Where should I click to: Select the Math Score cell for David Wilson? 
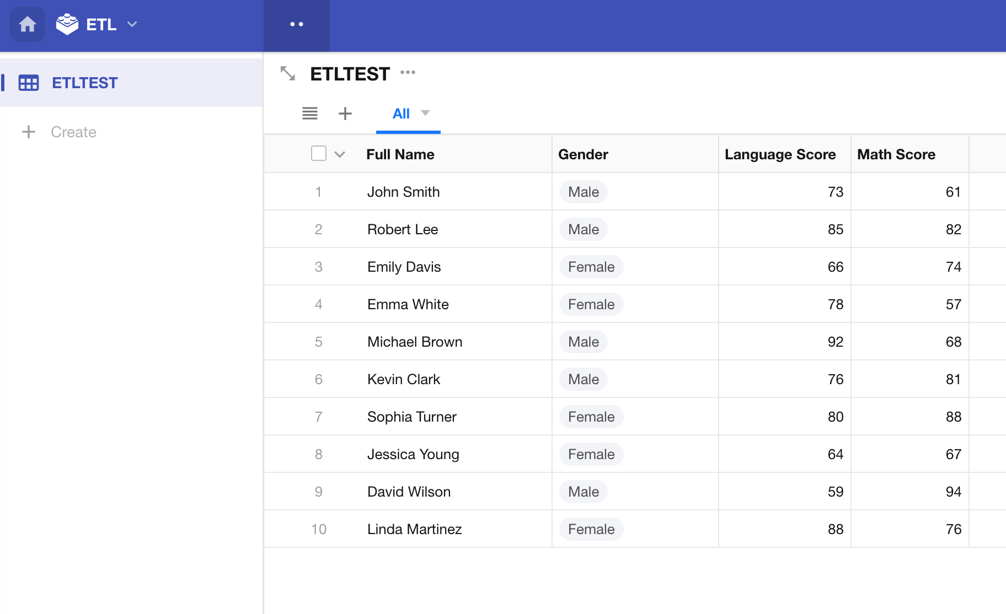tap(910, 492)
